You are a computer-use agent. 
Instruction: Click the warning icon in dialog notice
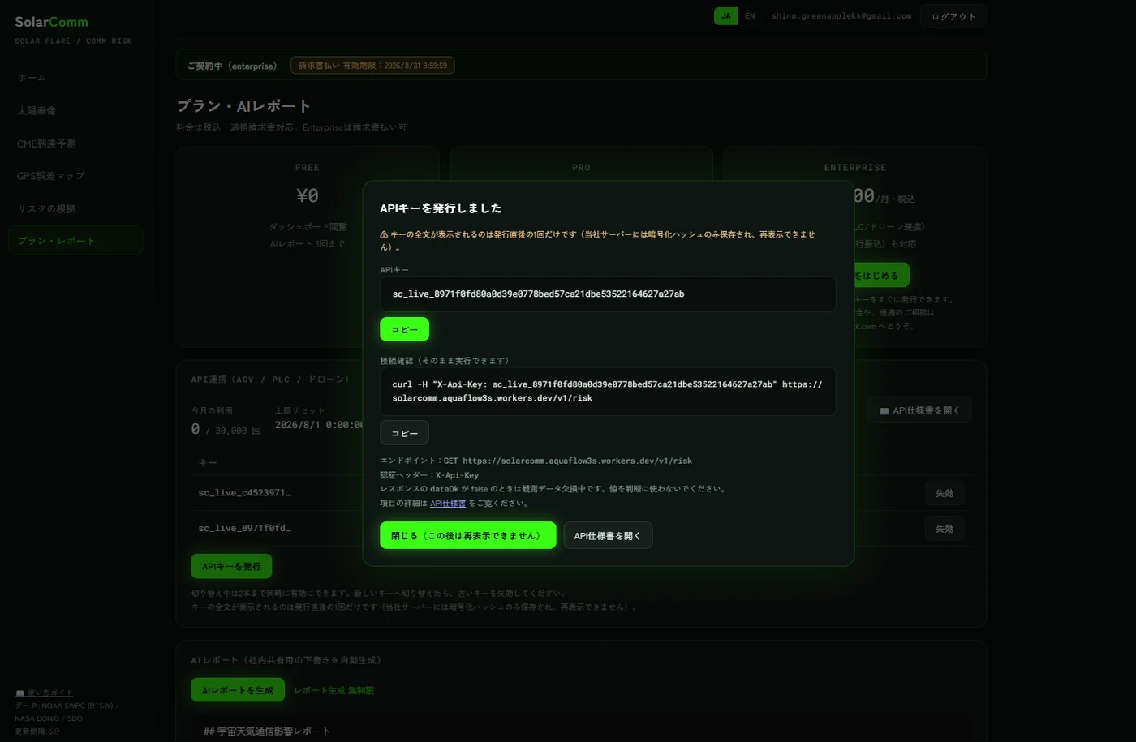[x=384, y=234]
